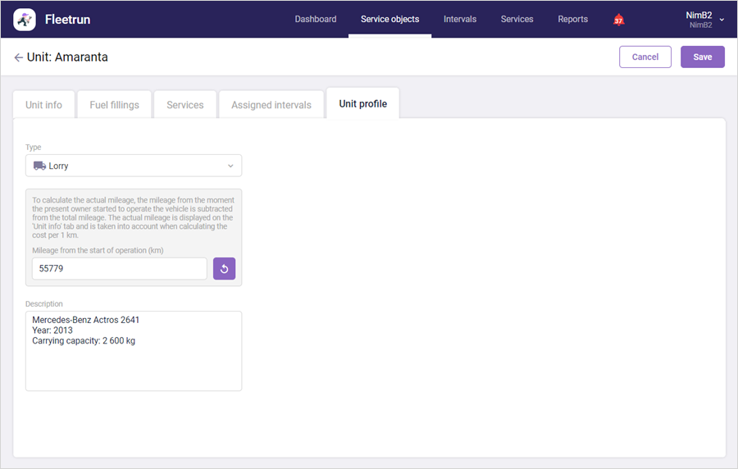Expand the NimB2 account menu chevron

tap(722, 20)
